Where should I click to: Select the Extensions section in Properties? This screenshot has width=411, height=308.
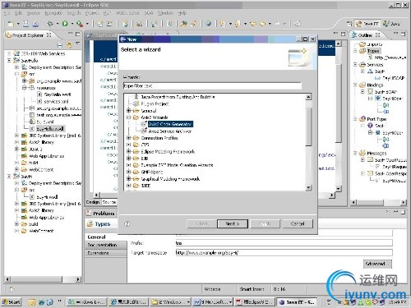click(x=106, y=253)
